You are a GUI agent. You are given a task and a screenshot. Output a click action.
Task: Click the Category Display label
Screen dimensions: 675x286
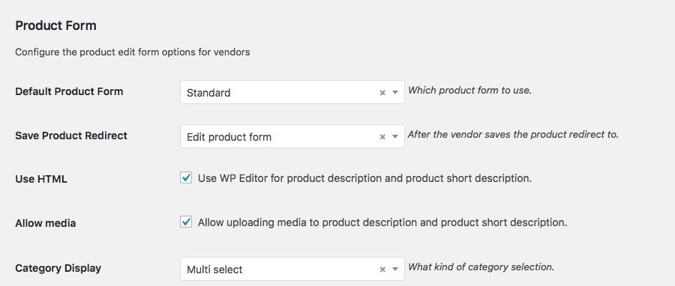[x=58, y=268]
